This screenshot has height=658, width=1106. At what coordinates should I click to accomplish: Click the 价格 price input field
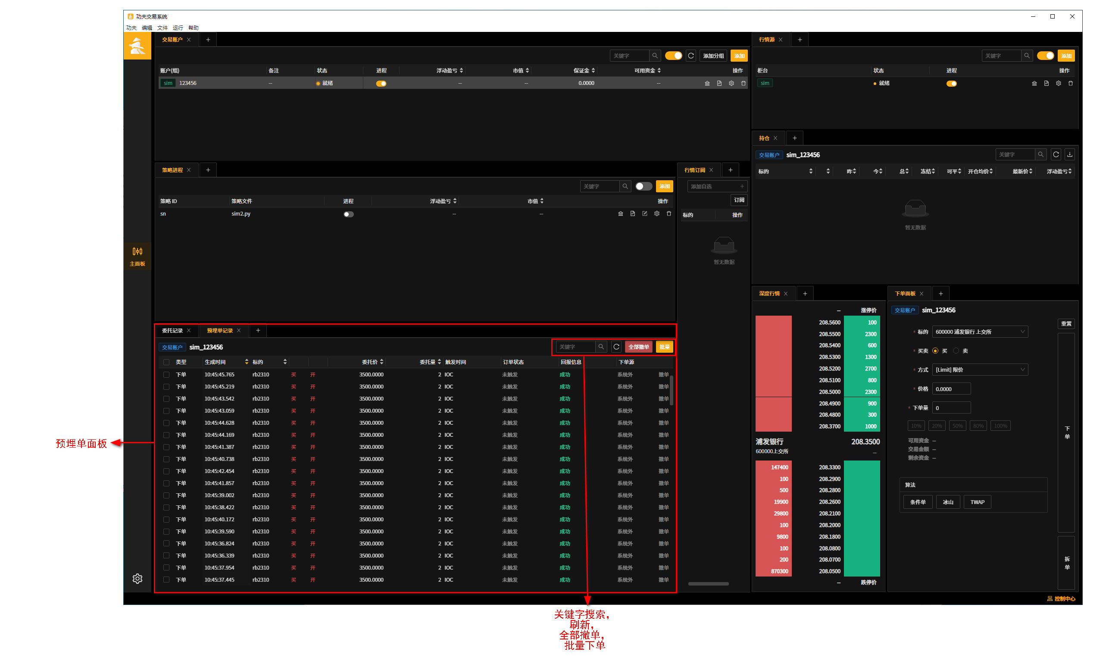tap(952, 389)
